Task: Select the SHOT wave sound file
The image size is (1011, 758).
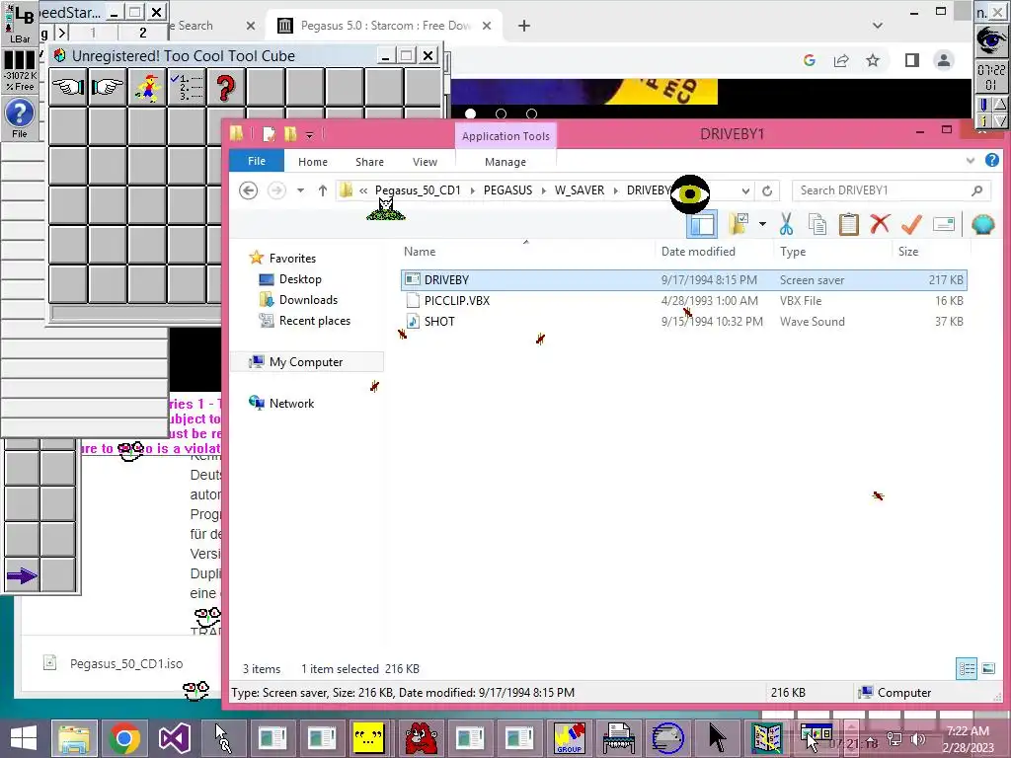Action: click(683, 322)
